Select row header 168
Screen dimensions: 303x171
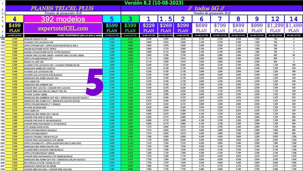(3, 39)
